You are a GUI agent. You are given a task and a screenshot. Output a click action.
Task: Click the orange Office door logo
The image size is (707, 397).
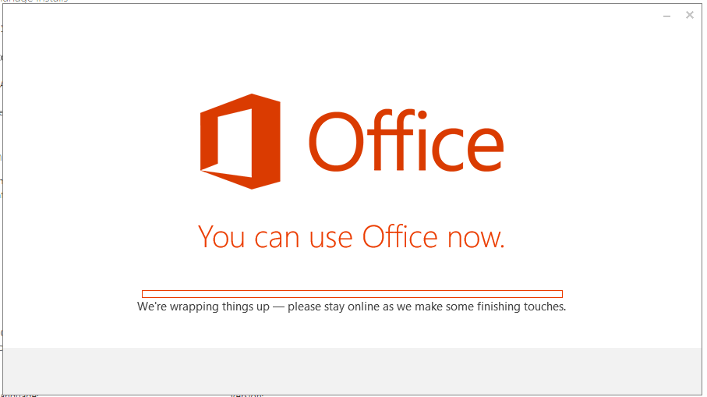click(240, 141)
